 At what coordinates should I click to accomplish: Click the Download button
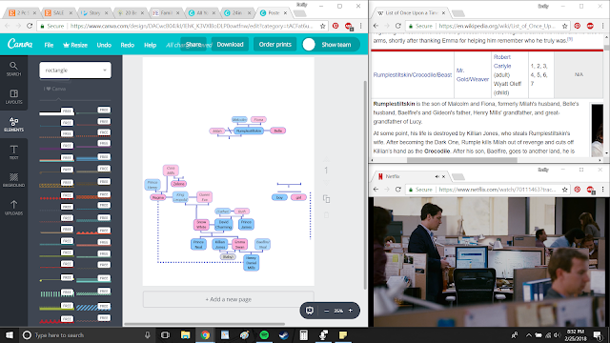tap(230, 45)
